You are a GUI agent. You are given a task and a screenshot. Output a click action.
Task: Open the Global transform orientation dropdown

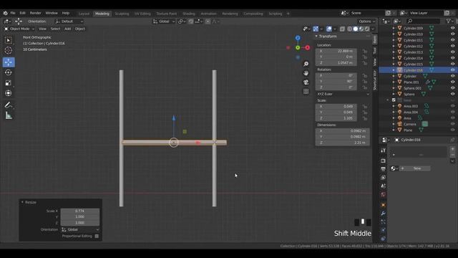pyautogui.click(x=164, y=21)
